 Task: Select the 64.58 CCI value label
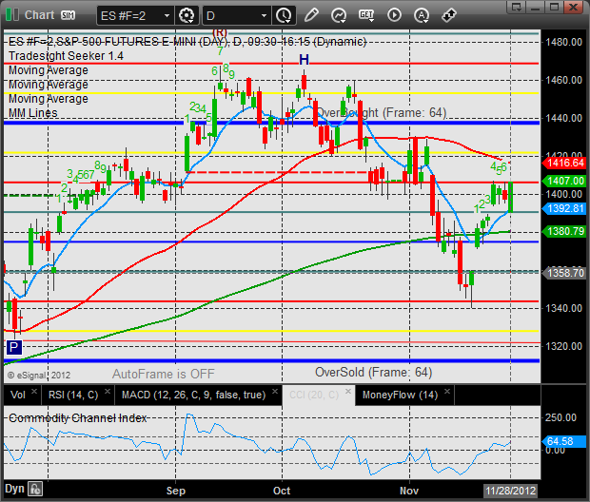(x=563, y=441)
